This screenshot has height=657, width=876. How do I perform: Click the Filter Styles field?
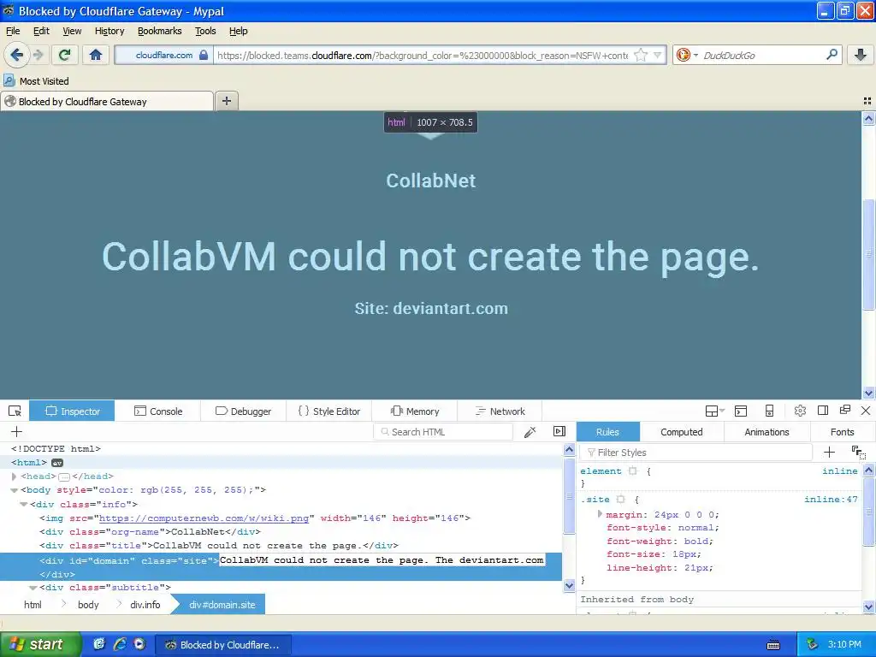coord(695,452)
